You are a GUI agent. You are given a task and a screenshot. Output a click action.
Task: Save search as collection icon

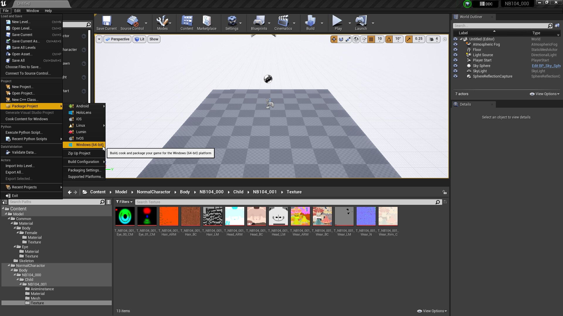coord(445,202)
